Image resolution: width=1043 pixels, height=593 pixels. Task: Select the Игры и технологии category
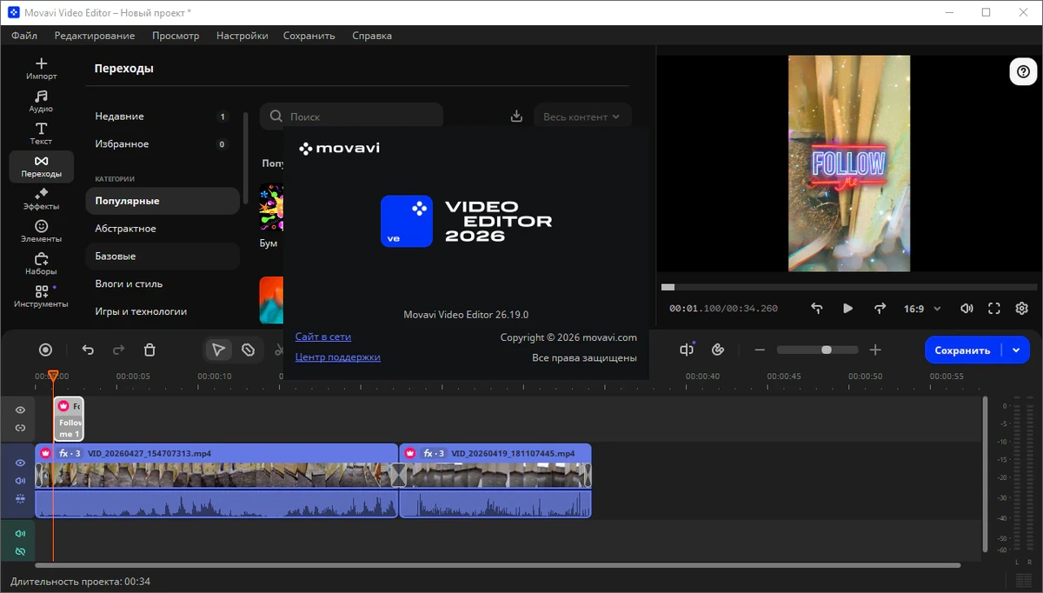tap(163, 311)
